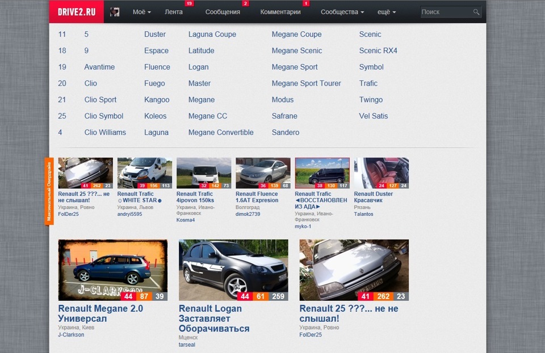The width and height of the screenshot is (545, 353).
Task: Open the Fluence model link
Action: point(157,67)
